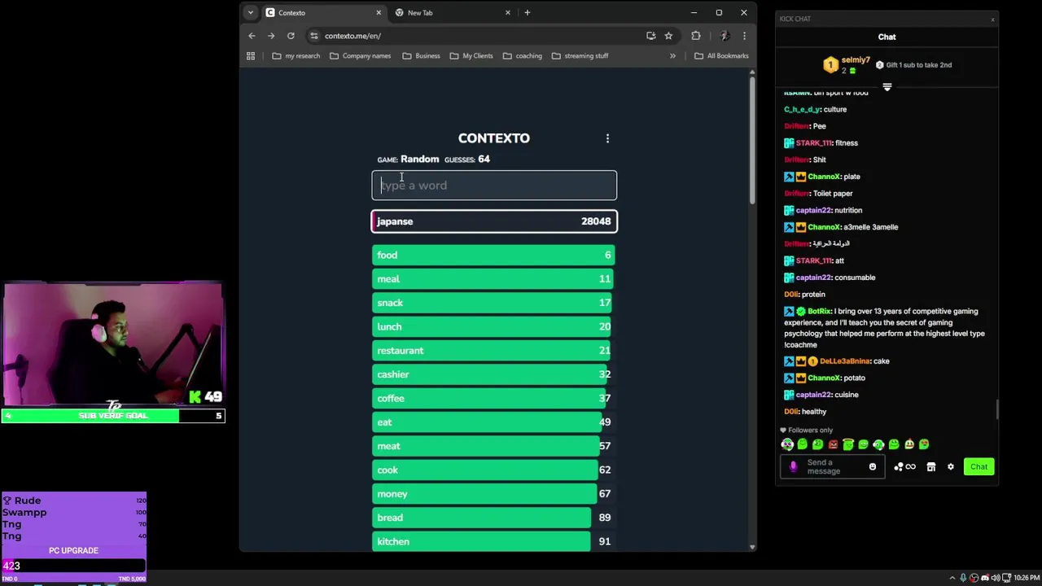Click the 'kitchen' guess row
This screenshot has width=1042, height=586.
pyautogui.click(x=493, y=541)
